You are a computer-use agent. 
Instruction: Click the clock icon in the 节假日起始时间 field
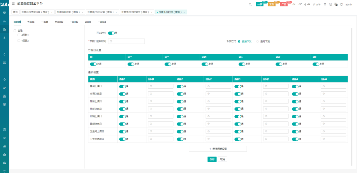(111, 41)
